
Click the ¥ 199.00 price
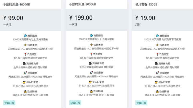81,18
